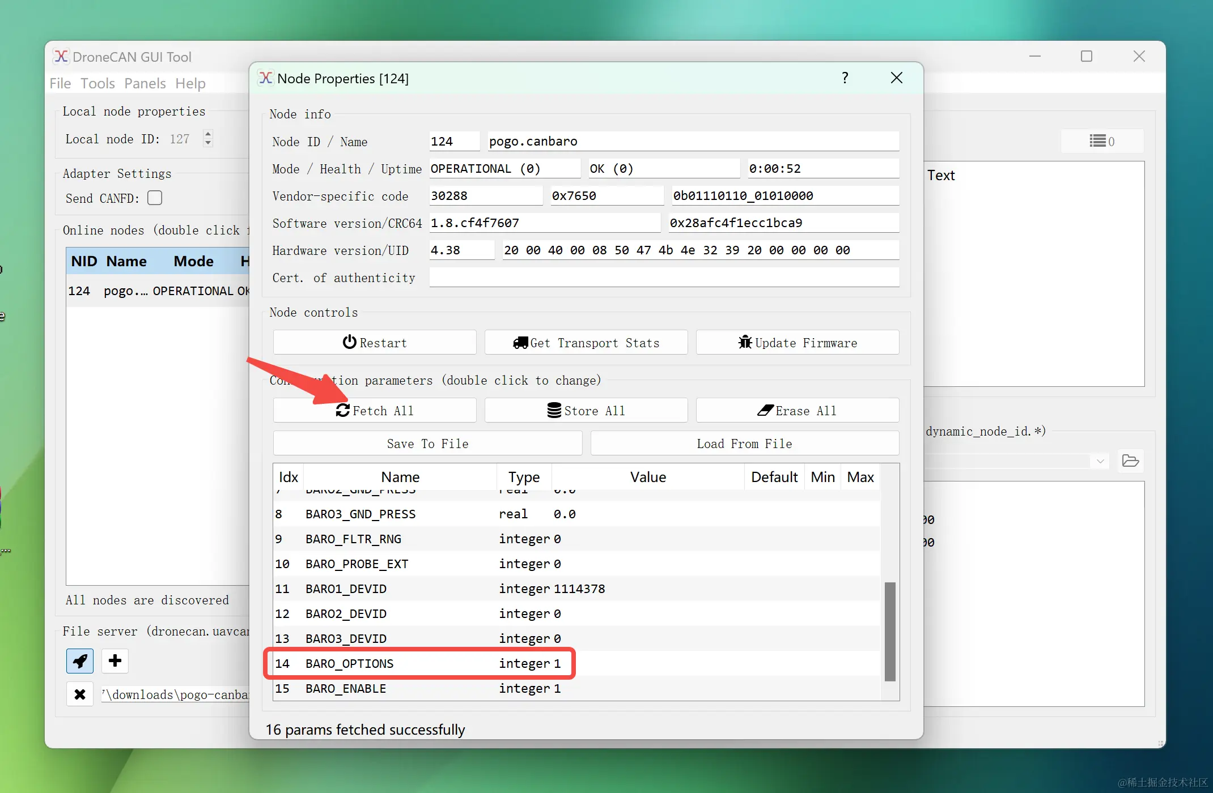This screenshot has height=793, width=1213.
Task: Click the Save To File button
Action: 427,444
